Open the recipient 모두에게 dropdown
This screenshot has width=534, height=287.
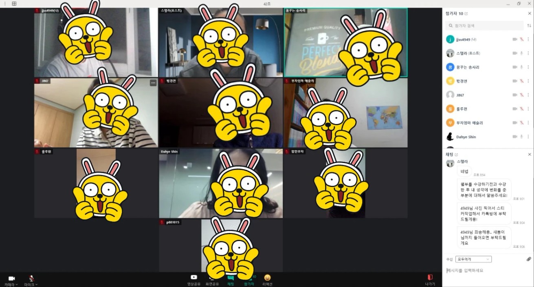click(x=474, y=259)
